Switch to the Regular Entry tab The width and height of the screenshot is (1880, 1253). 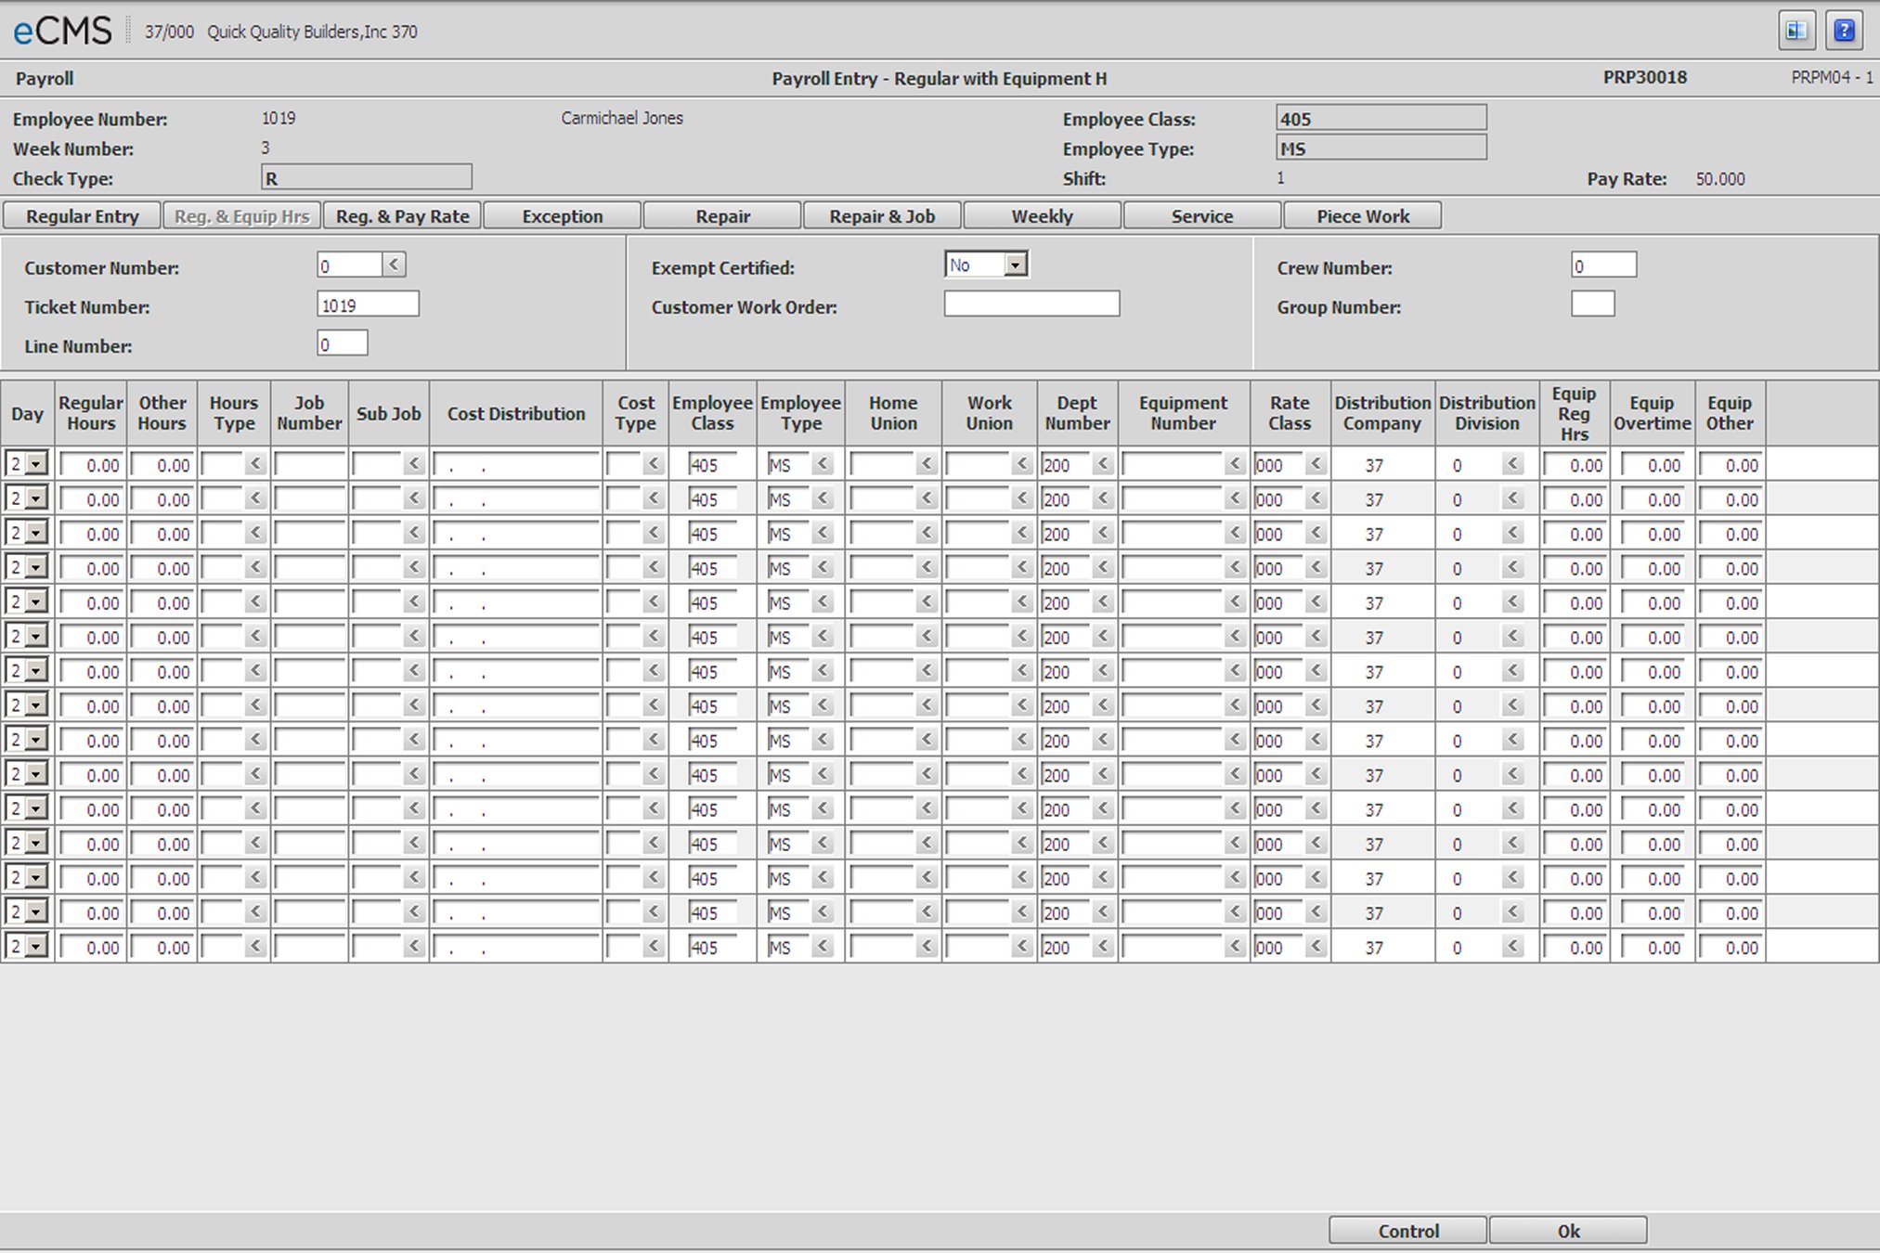point(82,216)
